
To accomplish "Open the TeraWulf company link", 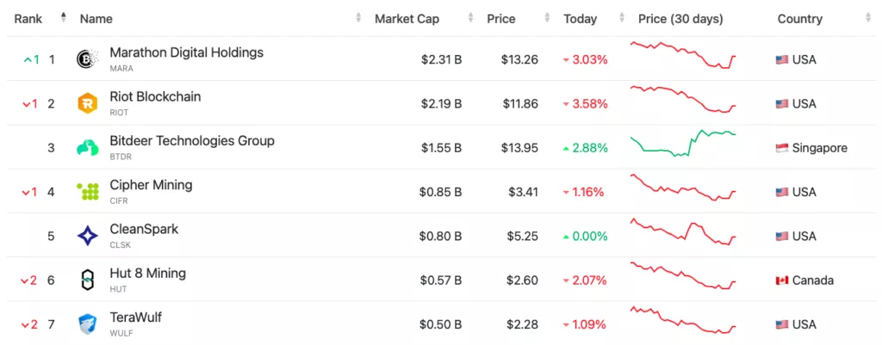I will click(135, 317).
